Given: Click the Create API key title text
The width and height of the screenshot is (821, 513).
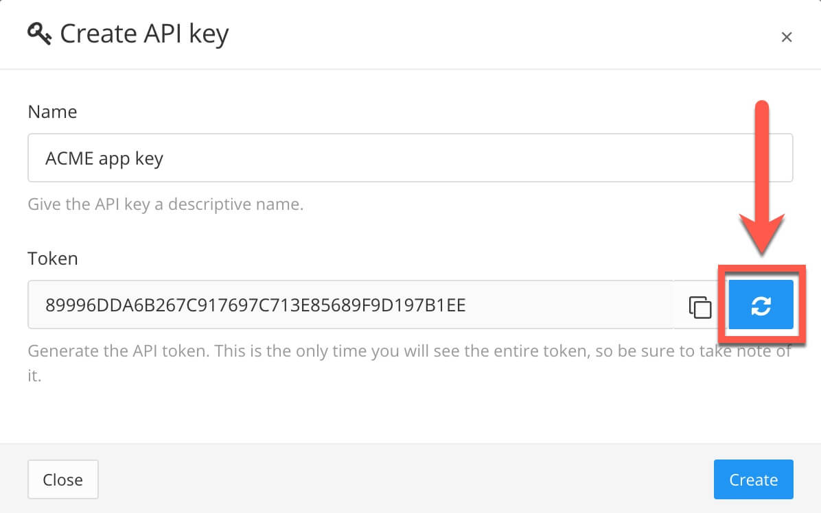Looking at the screenshot, I should click(x=145, y=33).
